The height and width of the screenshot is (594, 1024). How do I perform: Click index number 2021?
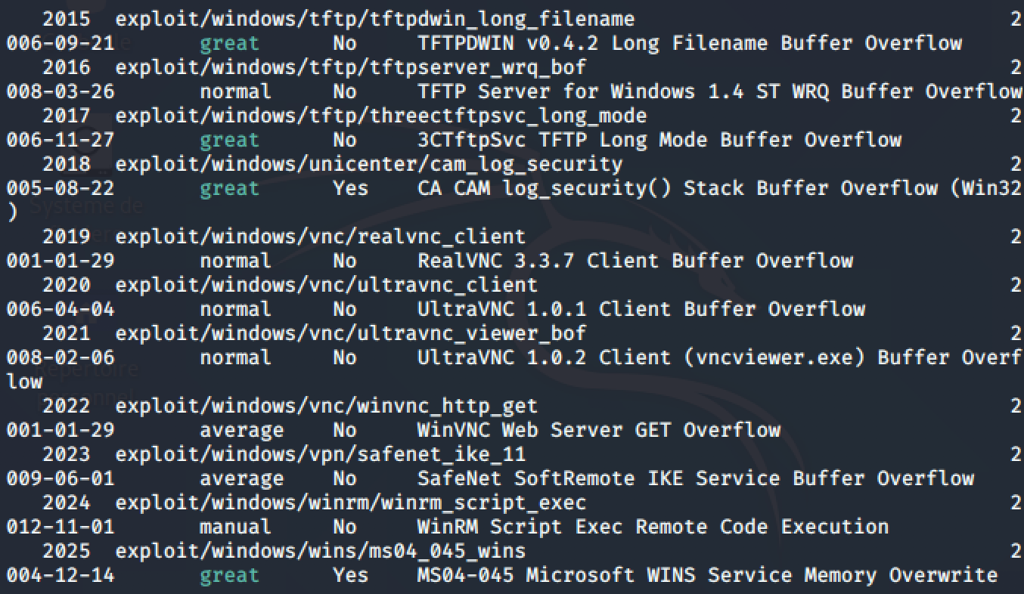click(x=67, y=333)
